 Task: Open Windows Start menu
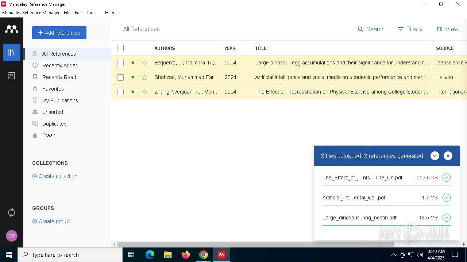point(9,255)
